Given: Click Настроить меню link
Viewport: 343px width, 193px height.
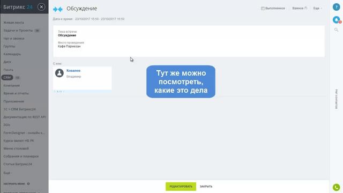Looking at the screenshot, I should (x=14, y=184).
